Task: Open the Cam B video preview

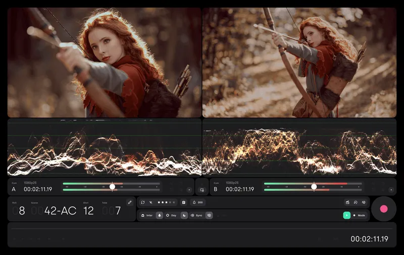Action: [x=299, y=62]
